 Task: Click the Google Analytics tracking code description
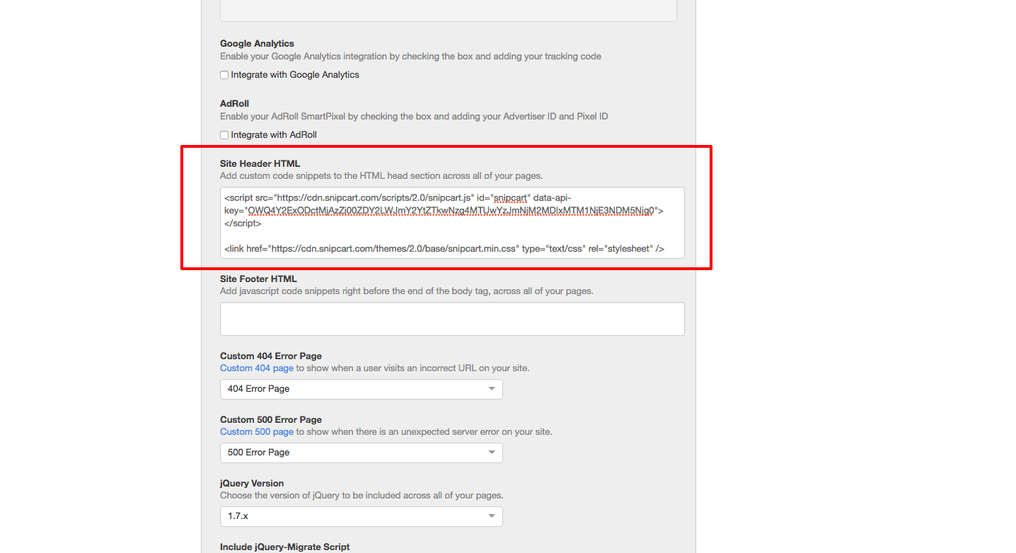410,57
